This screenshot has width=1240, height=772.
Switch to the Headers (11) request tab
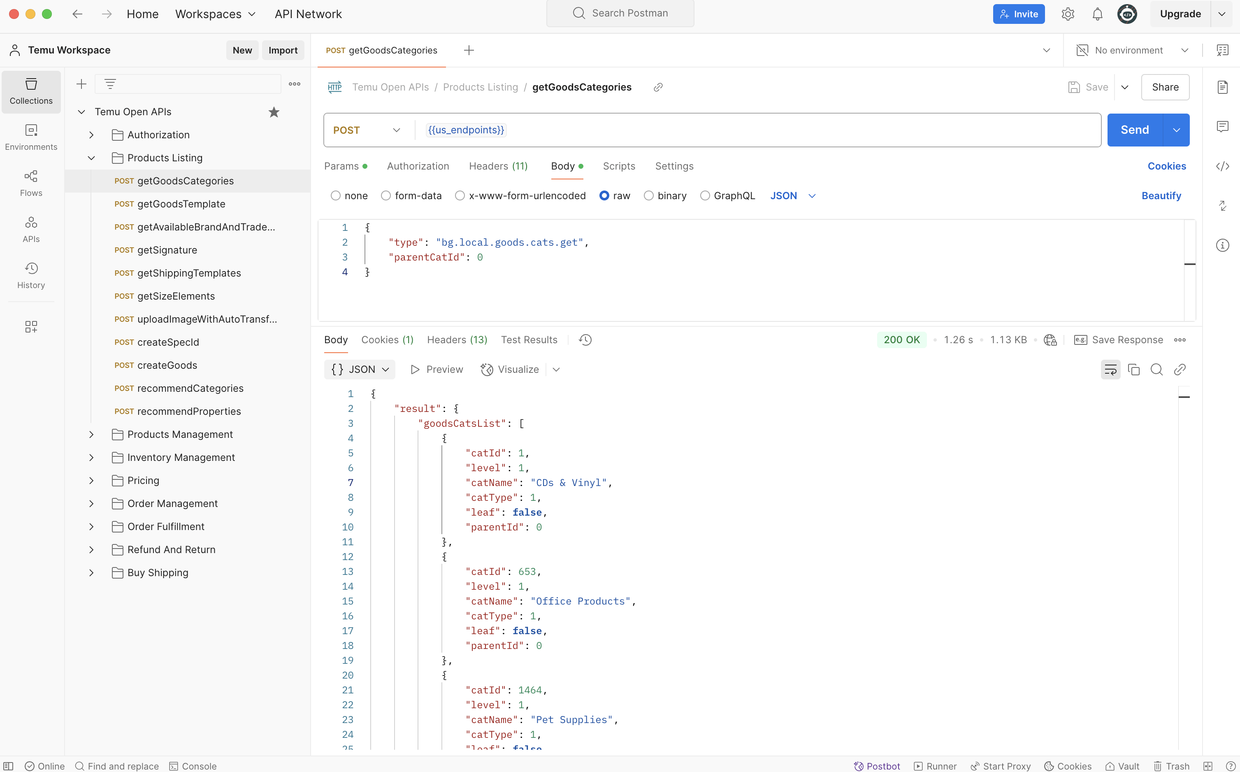[x=498, y=166]
